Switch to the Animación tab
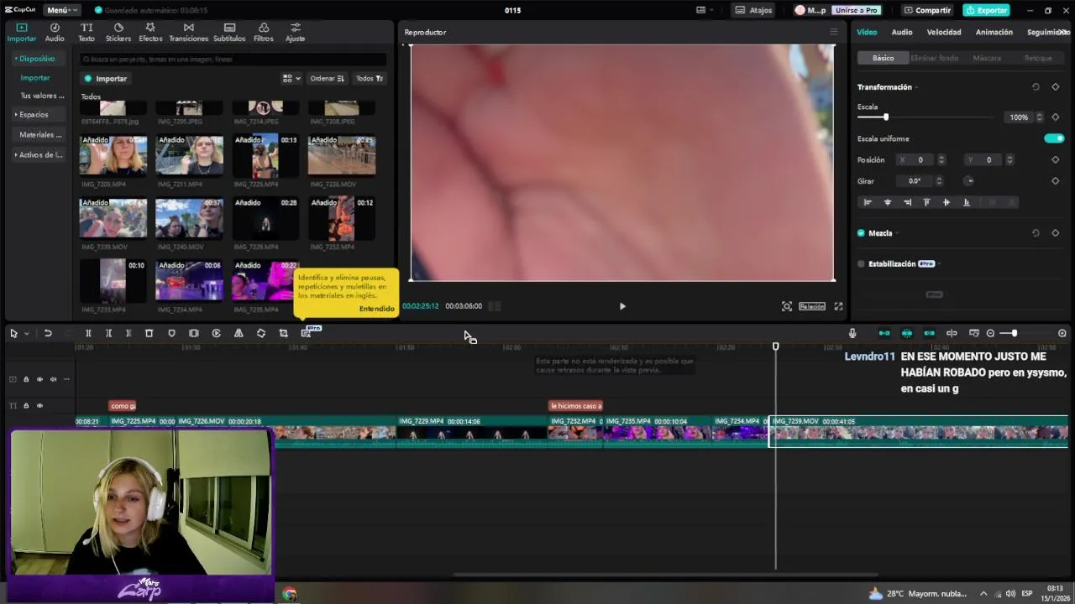This screenshot has height=604, width=1075. 994,32
